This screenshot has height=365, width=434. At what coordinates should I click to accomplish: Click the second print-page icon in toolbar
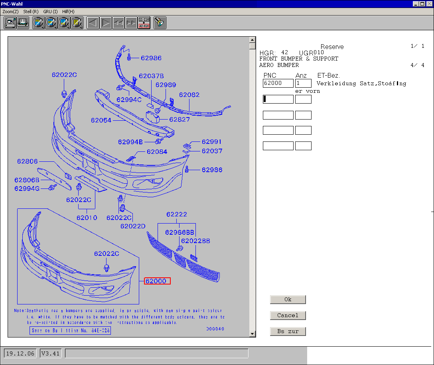[x=23, y=23]
